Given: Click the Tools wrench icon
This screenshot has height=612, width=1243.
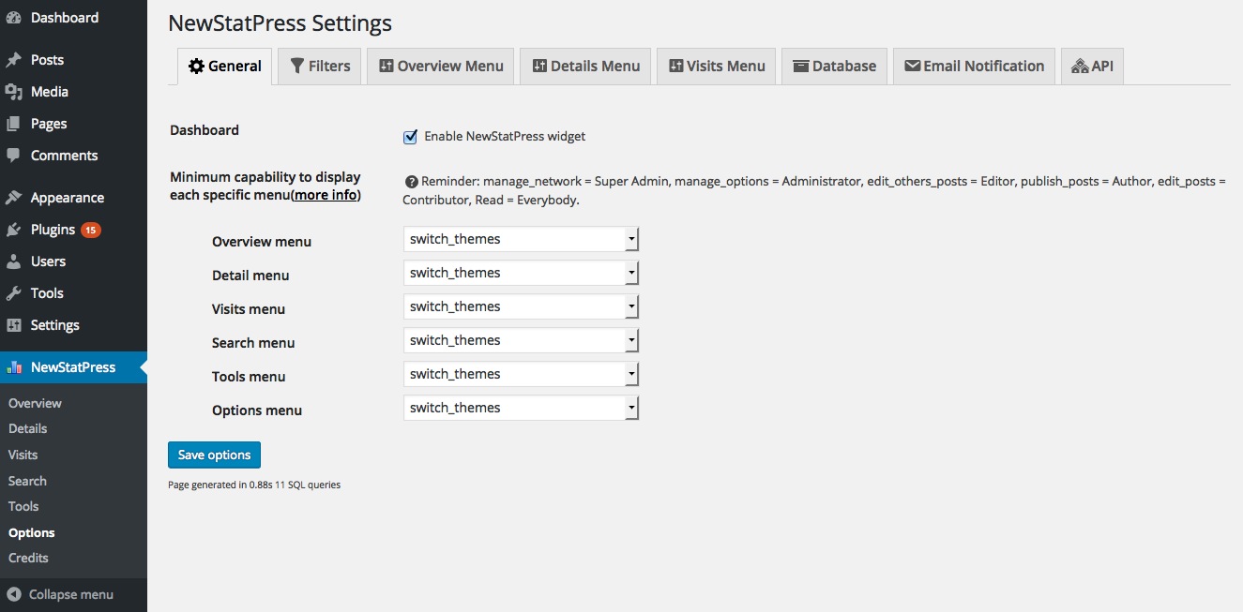Looking at the screenshot, I should (x=13, y=293).
